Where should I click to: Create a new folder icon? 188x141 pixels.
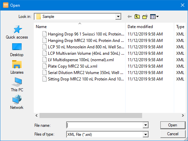click(x=145, y=17)
